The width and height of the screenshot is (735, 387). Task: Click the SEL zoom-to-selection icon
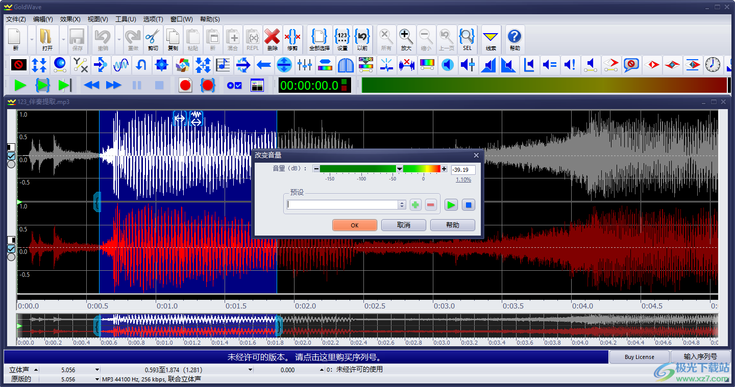pyautogui.click(x=467, y=39)
